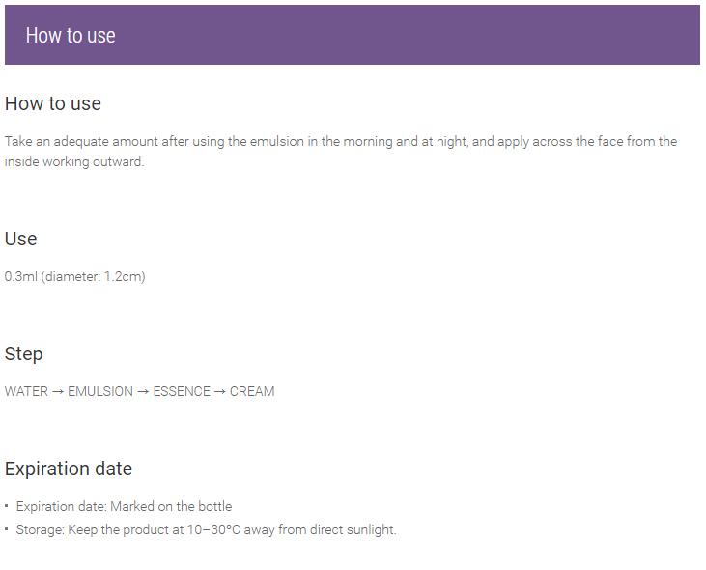Image resolution: width=706 pixels, height=570 pixels.
Task: Click the "away from direct sunlight." text
Action: pos(320,529)
